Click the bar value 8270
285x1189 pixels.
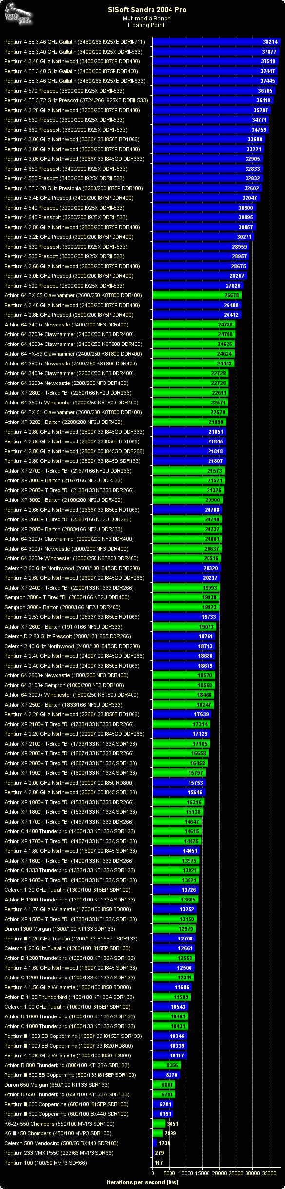[x=172, y=1075]
